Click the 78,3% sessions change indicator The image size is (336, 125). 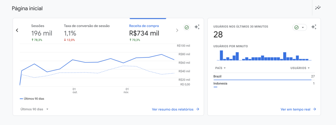coord(37,40)
